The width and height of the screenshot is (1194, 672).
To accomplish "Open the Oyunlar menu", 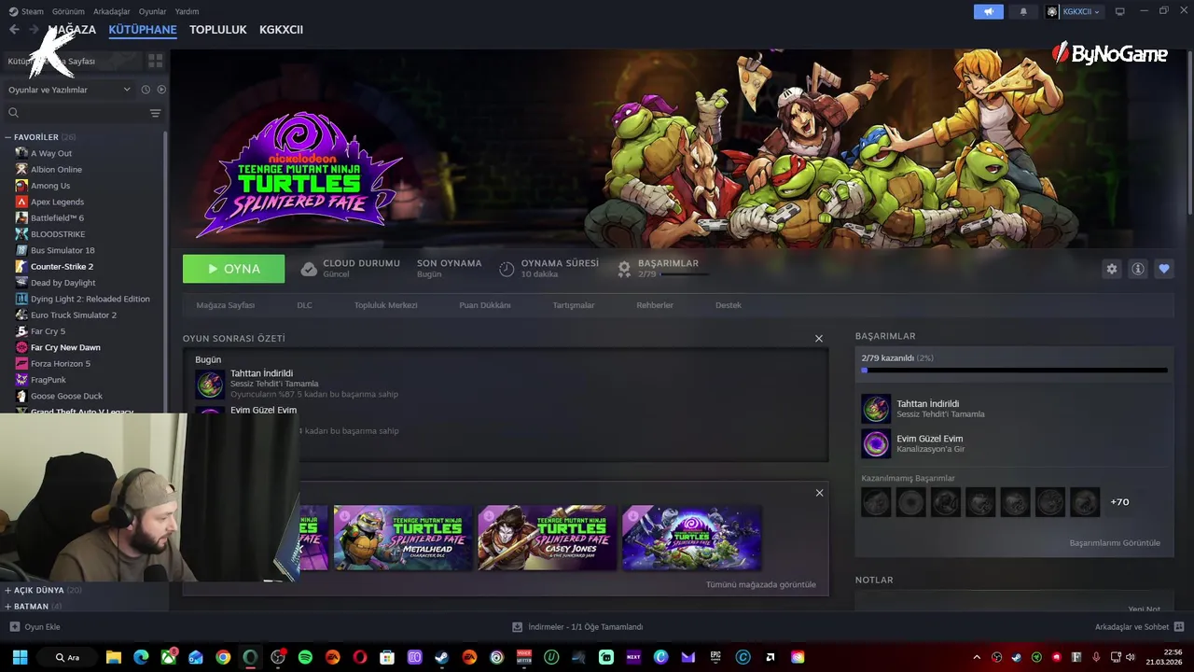I will point(152,11).
